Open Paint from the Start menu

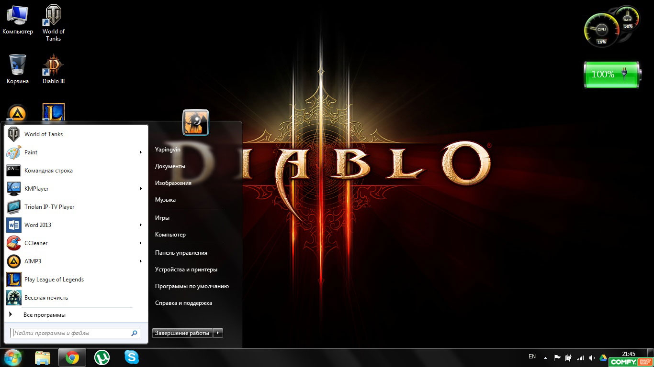coord(76,152)
